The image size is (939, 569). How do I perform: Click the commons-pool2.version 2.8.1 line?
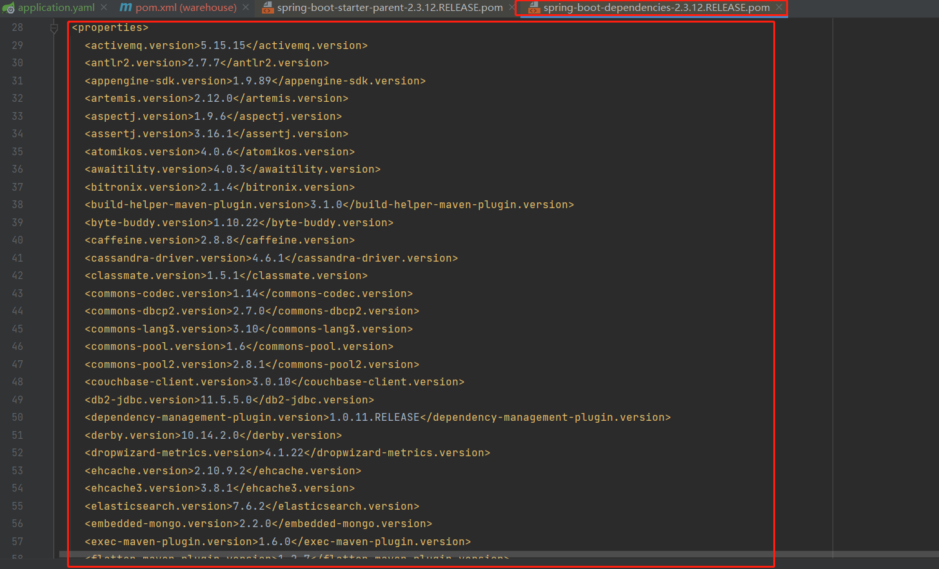(x=252, y=365)
